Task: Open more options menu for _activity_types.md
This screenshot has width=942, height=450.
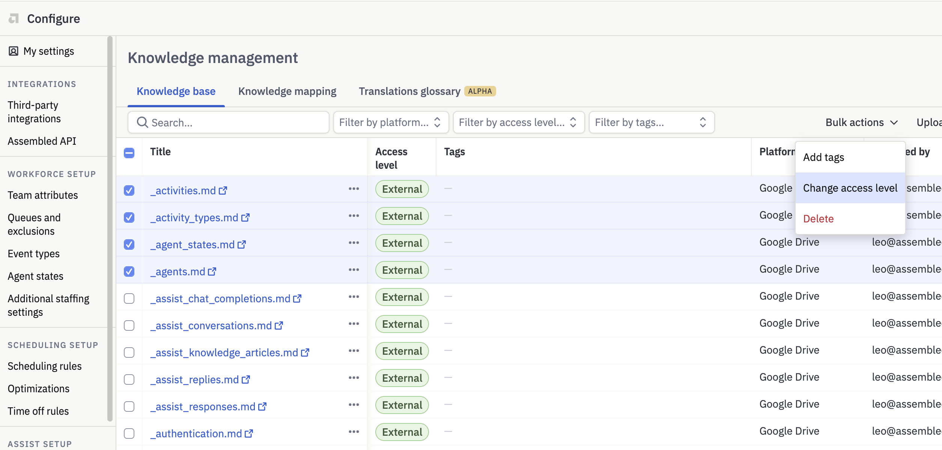Action: [354, 216]
